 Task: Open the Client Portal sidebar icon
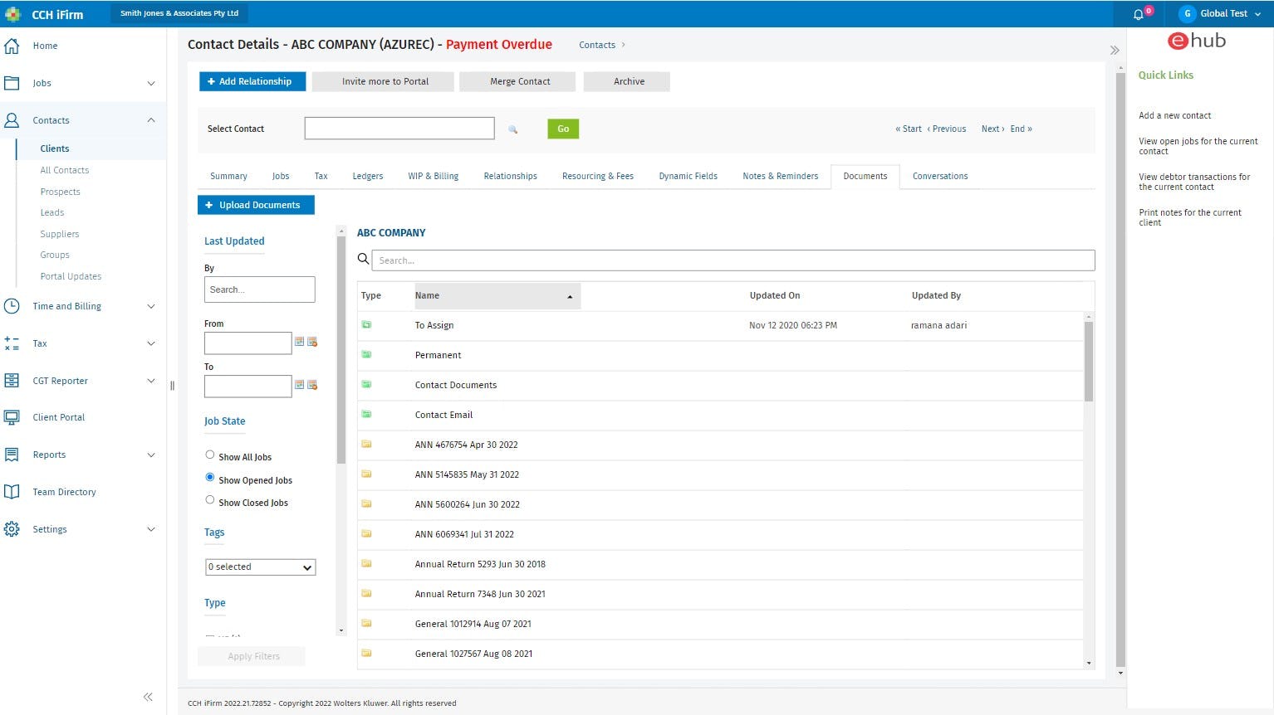point(12,416)
